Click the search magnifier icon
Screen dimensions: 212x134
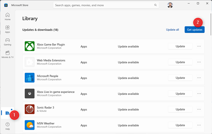[x=155, y=5]
